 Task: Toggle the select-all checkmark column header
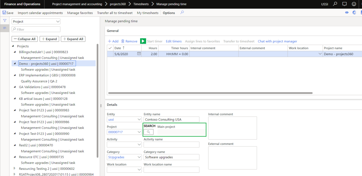(x=110, y=48)
